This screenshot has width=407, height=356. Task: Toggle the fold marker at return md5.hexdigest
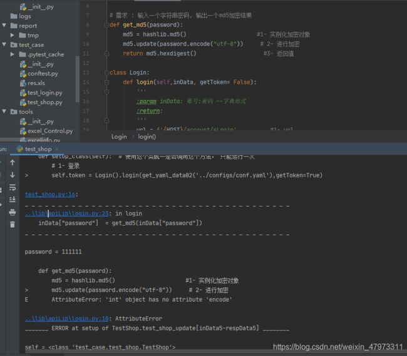pos(106,54)
